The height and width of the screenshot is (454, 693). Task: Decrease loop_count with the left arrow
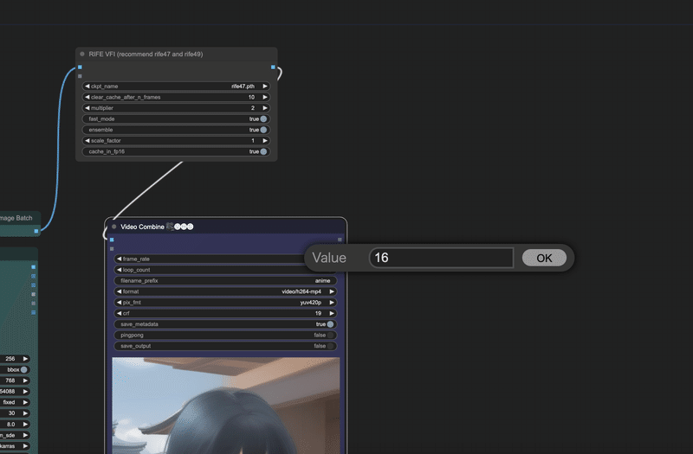click(x=119, y=270)
